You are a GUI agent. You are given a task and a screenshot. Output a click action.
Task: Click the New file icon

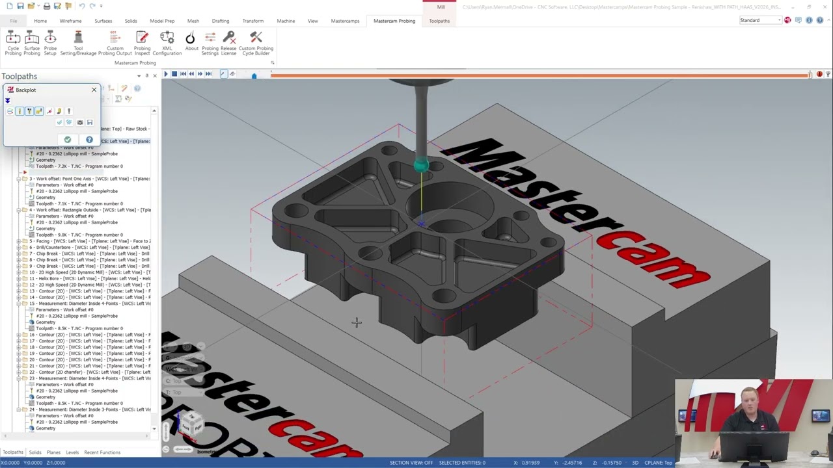tap(10, 6)
